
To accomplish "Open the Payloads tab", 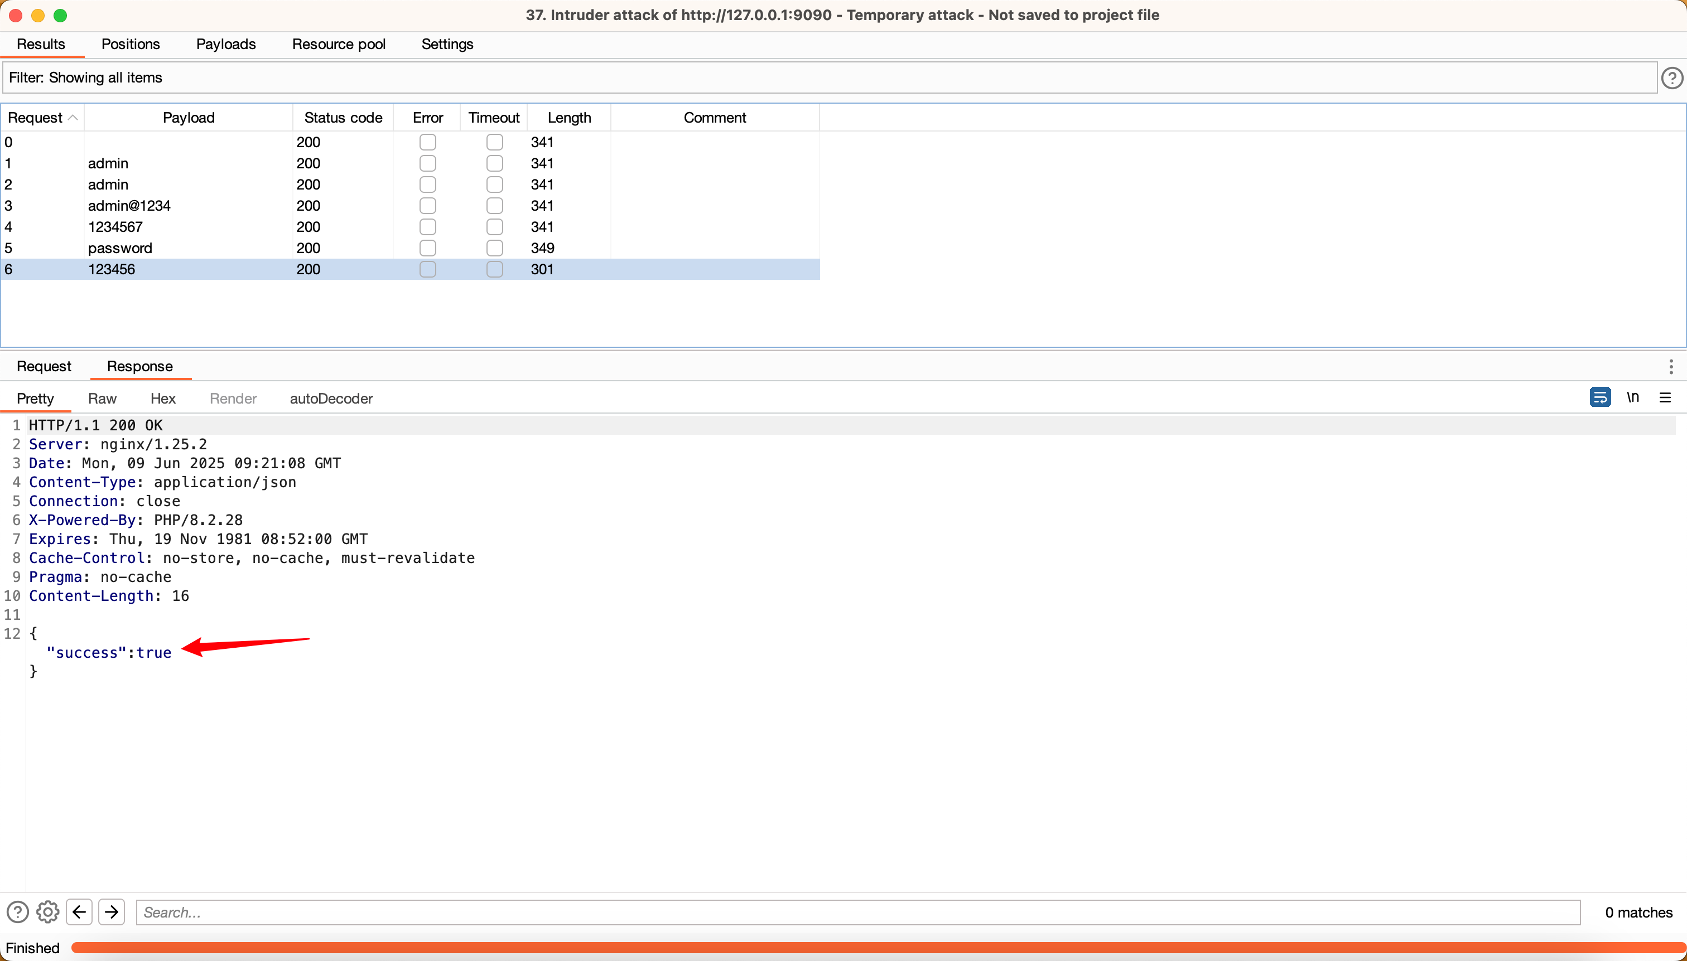I will [x=226, y=44].
